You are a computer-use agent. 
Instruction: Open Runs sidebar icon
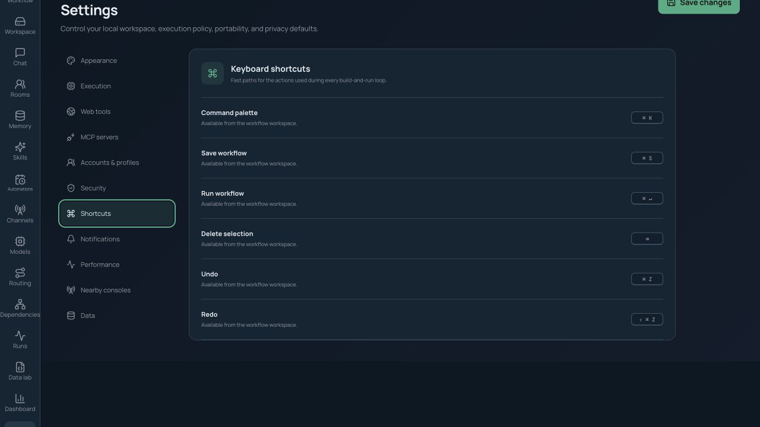[x=20, y=340]
